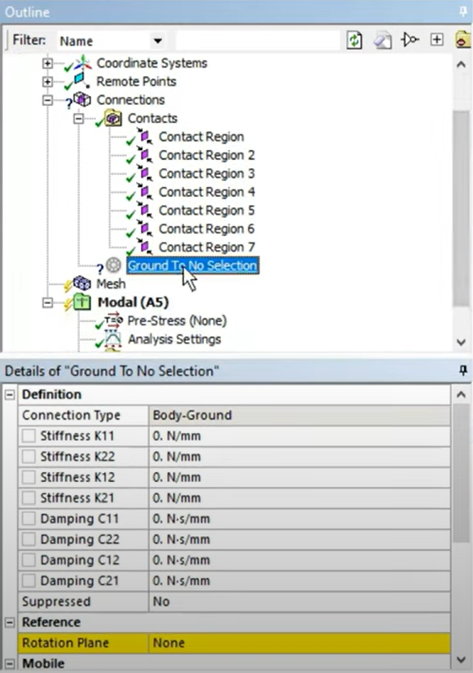Select Modal (A5) in the outline
The height and width of the screenshot is (673, 473).
(x=133, y=302)
